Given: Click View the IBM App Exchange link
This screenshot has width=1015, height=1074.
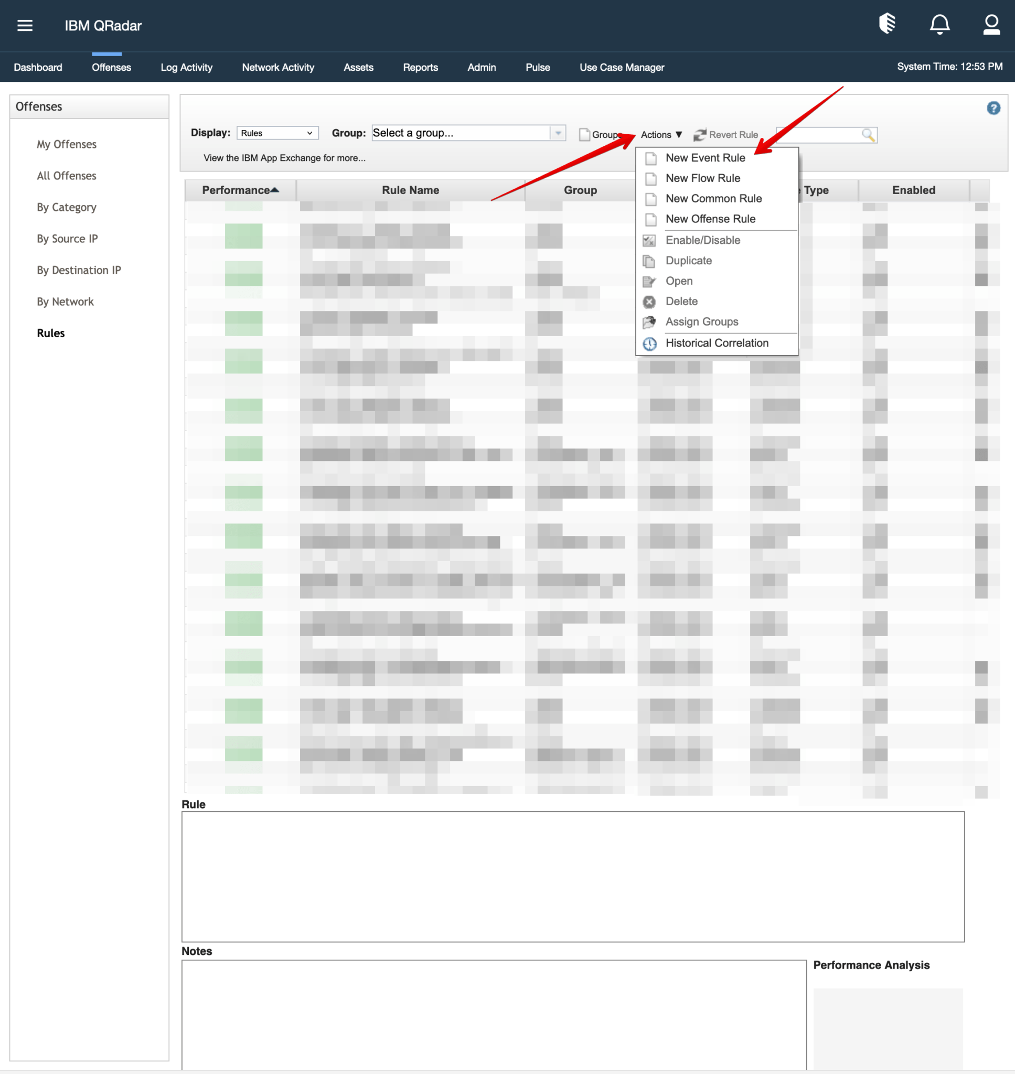Looking at the screenshot, I should pos(284,158).
